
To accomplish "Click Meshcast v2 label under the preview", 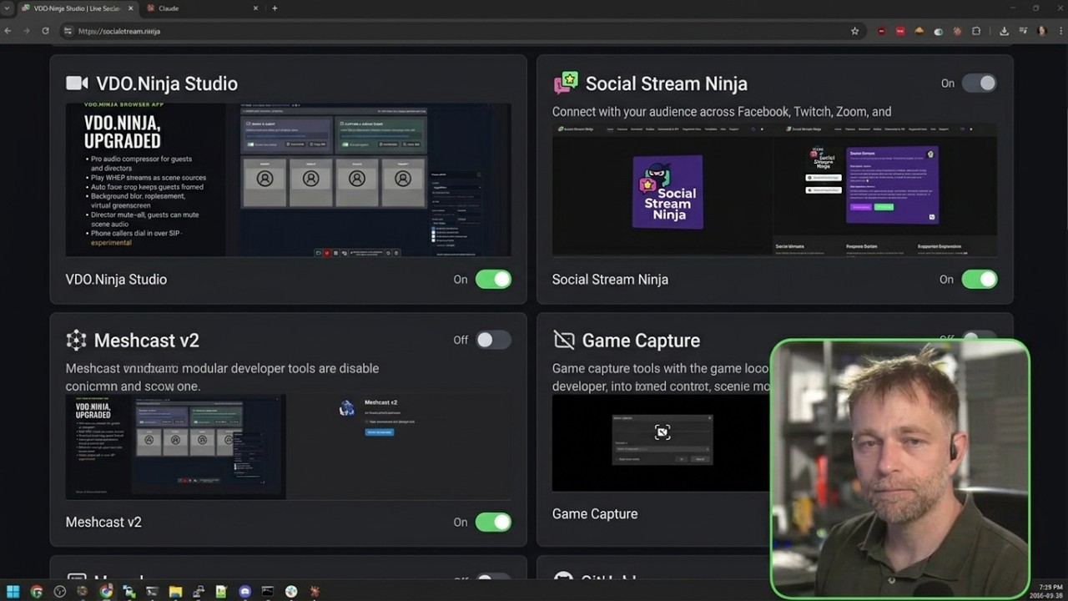I will click(x=103, y=523).
